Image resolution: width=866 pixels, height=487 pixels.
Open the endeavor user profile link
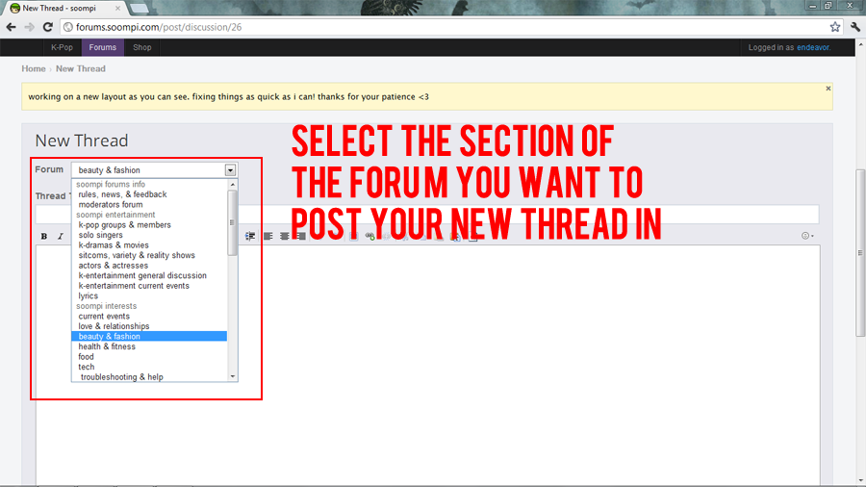[x=813, y=47]
